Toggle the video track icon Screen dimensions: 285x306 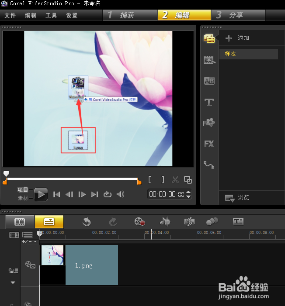coord(30,265)
